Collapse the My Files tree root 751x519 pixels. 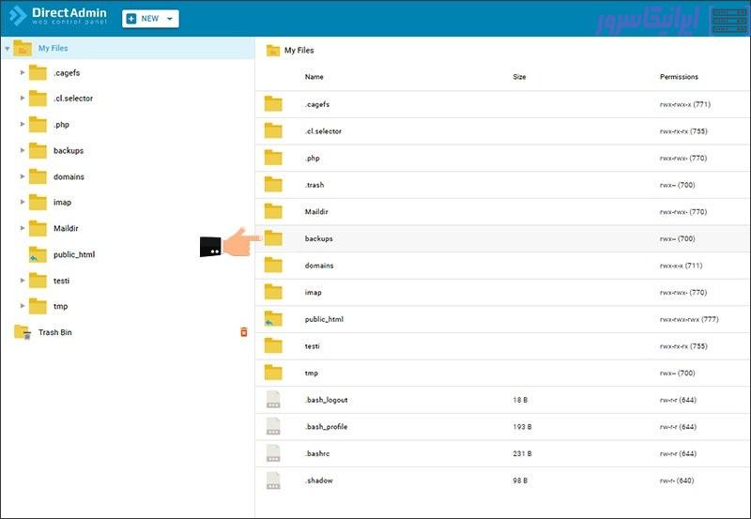click(x=8, y=49)
